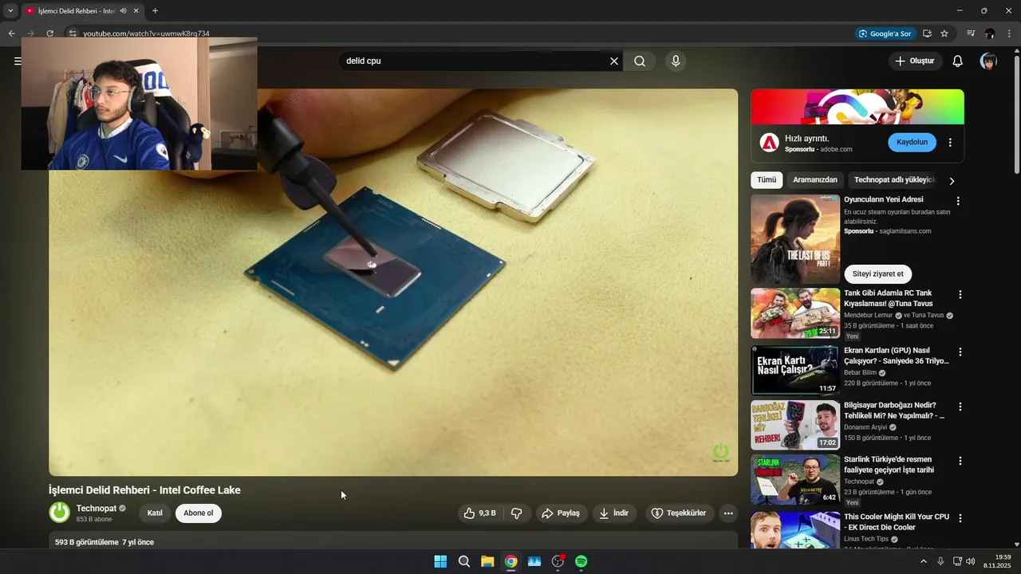Click the 'Teşekkürler' thanks button
This screenshot has width=1021, height=574.
(x=679, y=513)
